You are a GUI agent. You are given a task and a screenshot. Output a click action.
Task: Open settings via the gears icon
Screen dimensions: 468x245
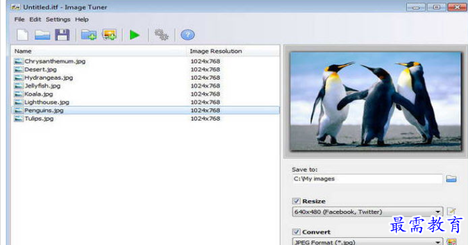tap(162, 35)
